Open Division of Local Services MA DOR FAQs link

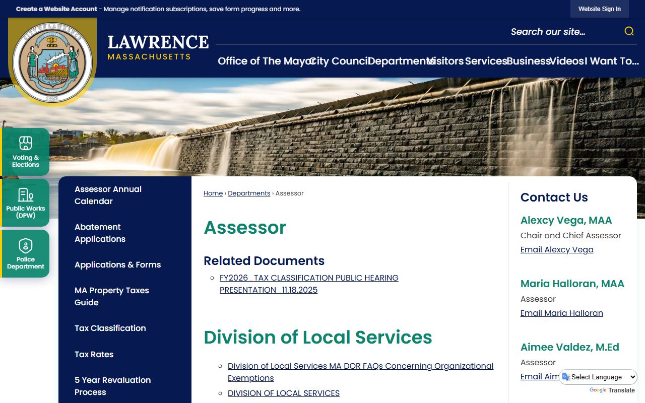(360, 372)
